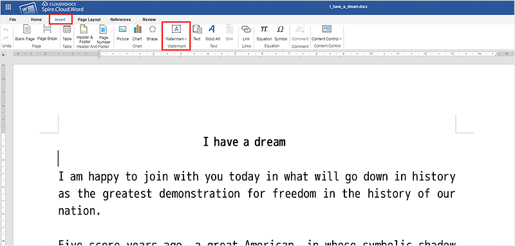Click the Undo arrow
This screenshot has height=246, width=515.
(5, 30)
